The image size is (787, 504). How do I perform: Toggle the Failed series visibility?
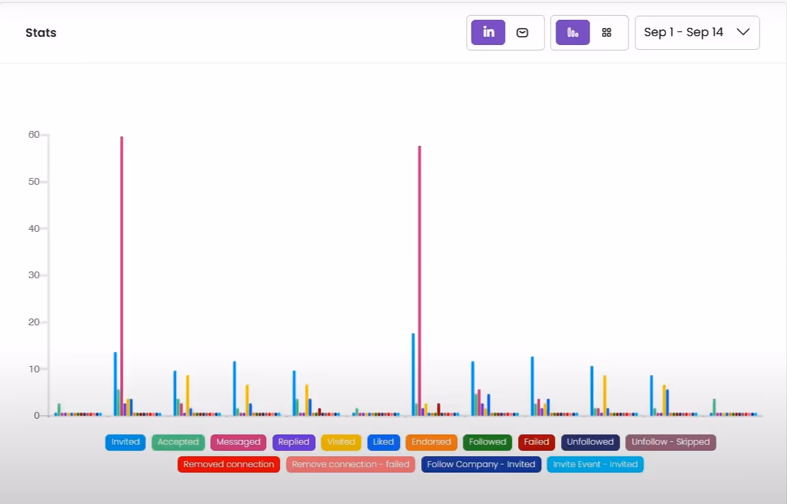pos(536,442)
